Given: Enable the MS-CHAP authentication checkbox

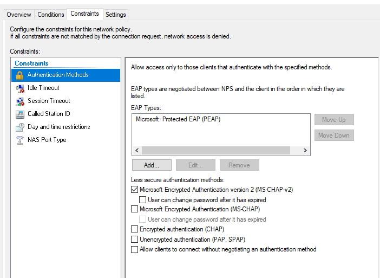Looking at the screenshot, I should pyautogui.click(x=134, y=209).
